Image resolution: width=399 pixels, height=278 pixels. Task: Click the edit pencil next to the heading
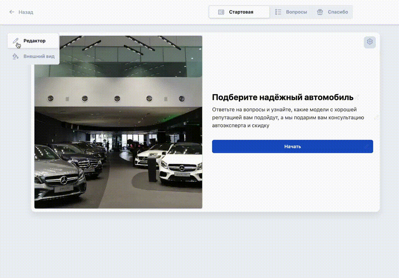[x=357, y=97]
